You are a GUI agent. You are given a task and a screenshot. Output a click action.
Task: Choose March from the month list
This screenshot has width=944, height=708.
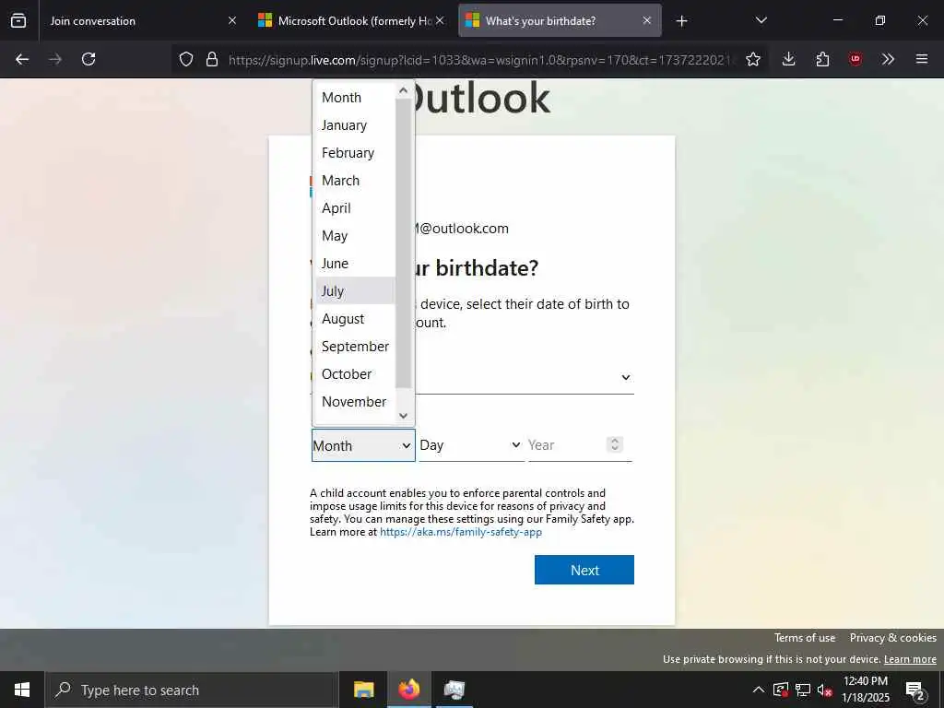(355, 181)
